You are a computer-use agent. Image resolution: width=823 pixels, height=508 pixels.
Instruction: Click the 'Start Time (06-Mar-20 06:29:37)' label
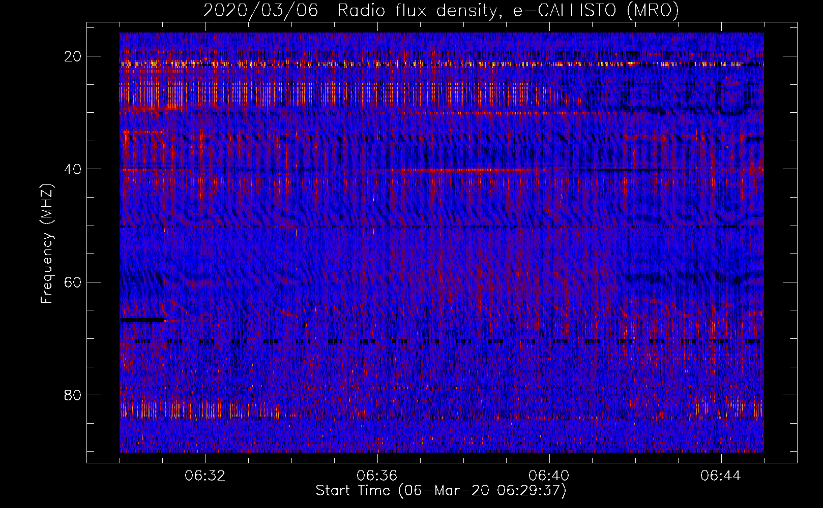[x=441, y=491]
